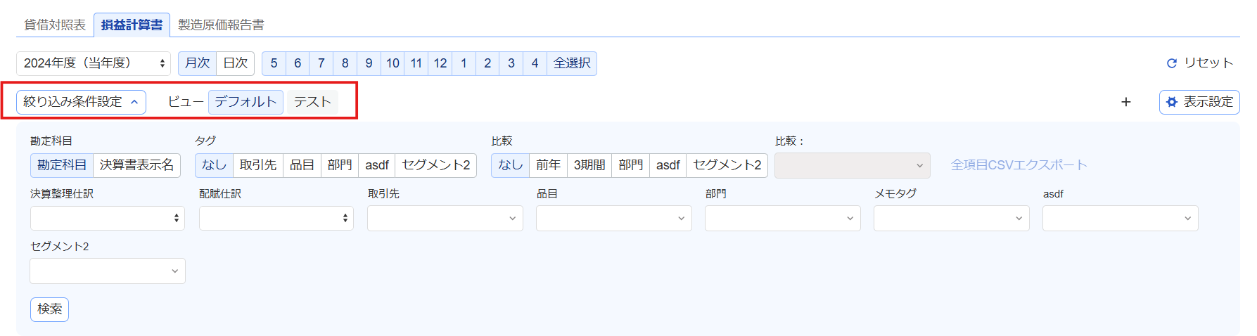
Task: Set comparison to 3期間
Action: (589, 165)
